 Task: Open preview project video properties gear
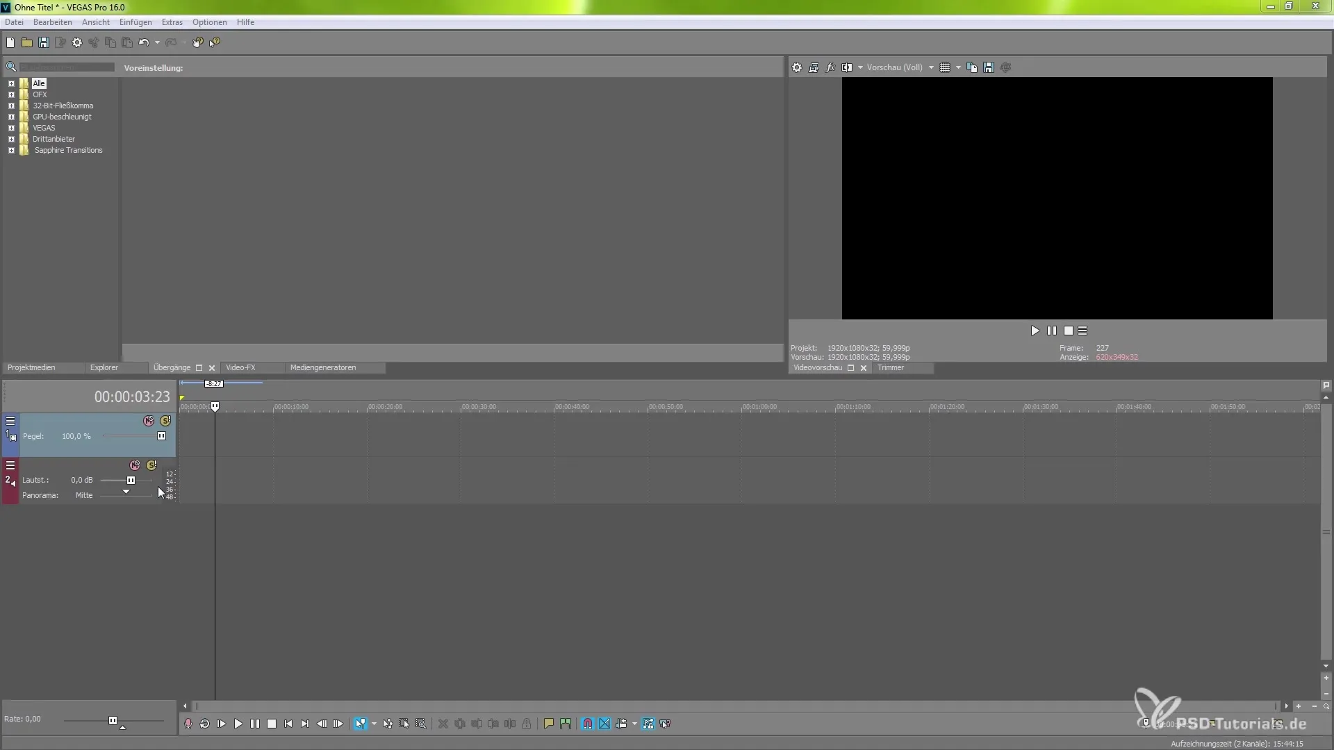pos(797,67)
